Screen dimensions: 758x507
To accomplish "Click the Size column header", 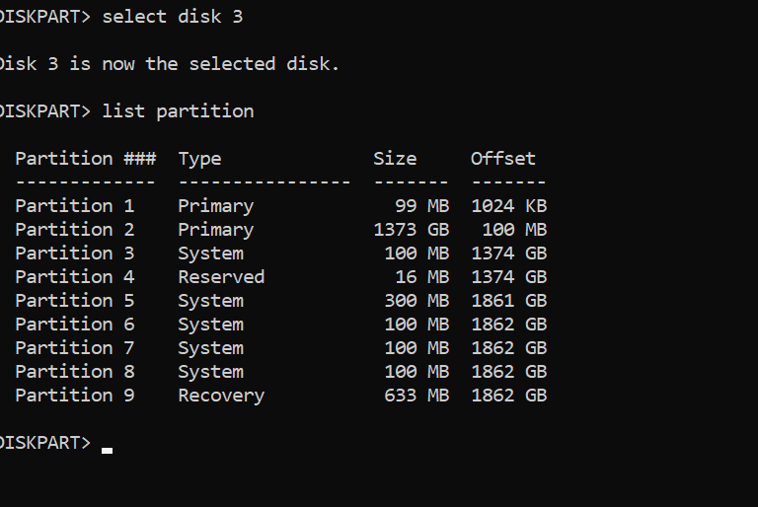I will [395, 158].
